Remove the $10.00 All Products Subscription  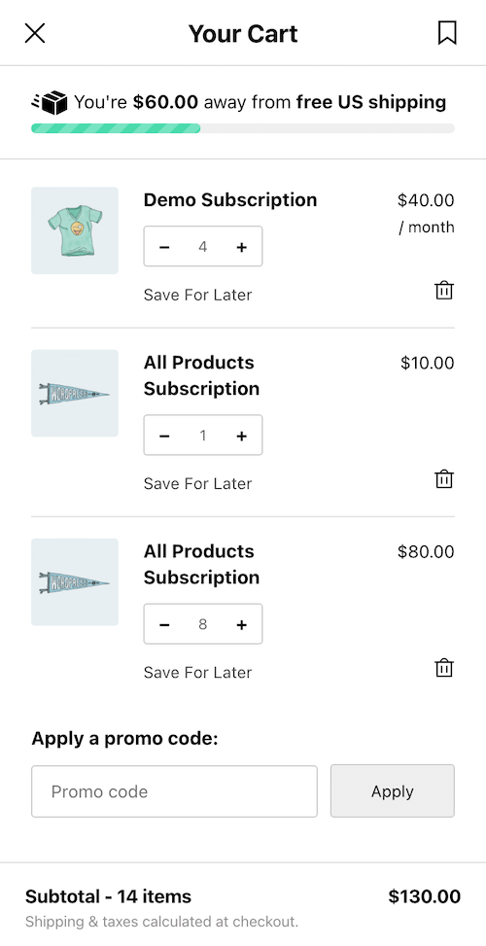tap(444, 479)
